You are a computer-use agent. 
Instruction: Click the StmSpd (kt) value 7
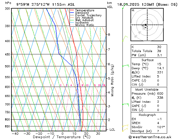point(158,131)
